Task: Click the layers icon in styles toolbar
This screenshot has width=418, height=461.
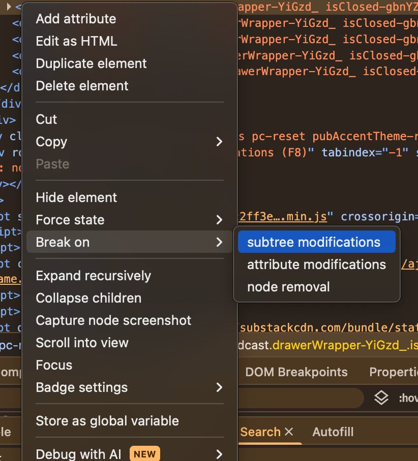Action: tap(381, 398)
